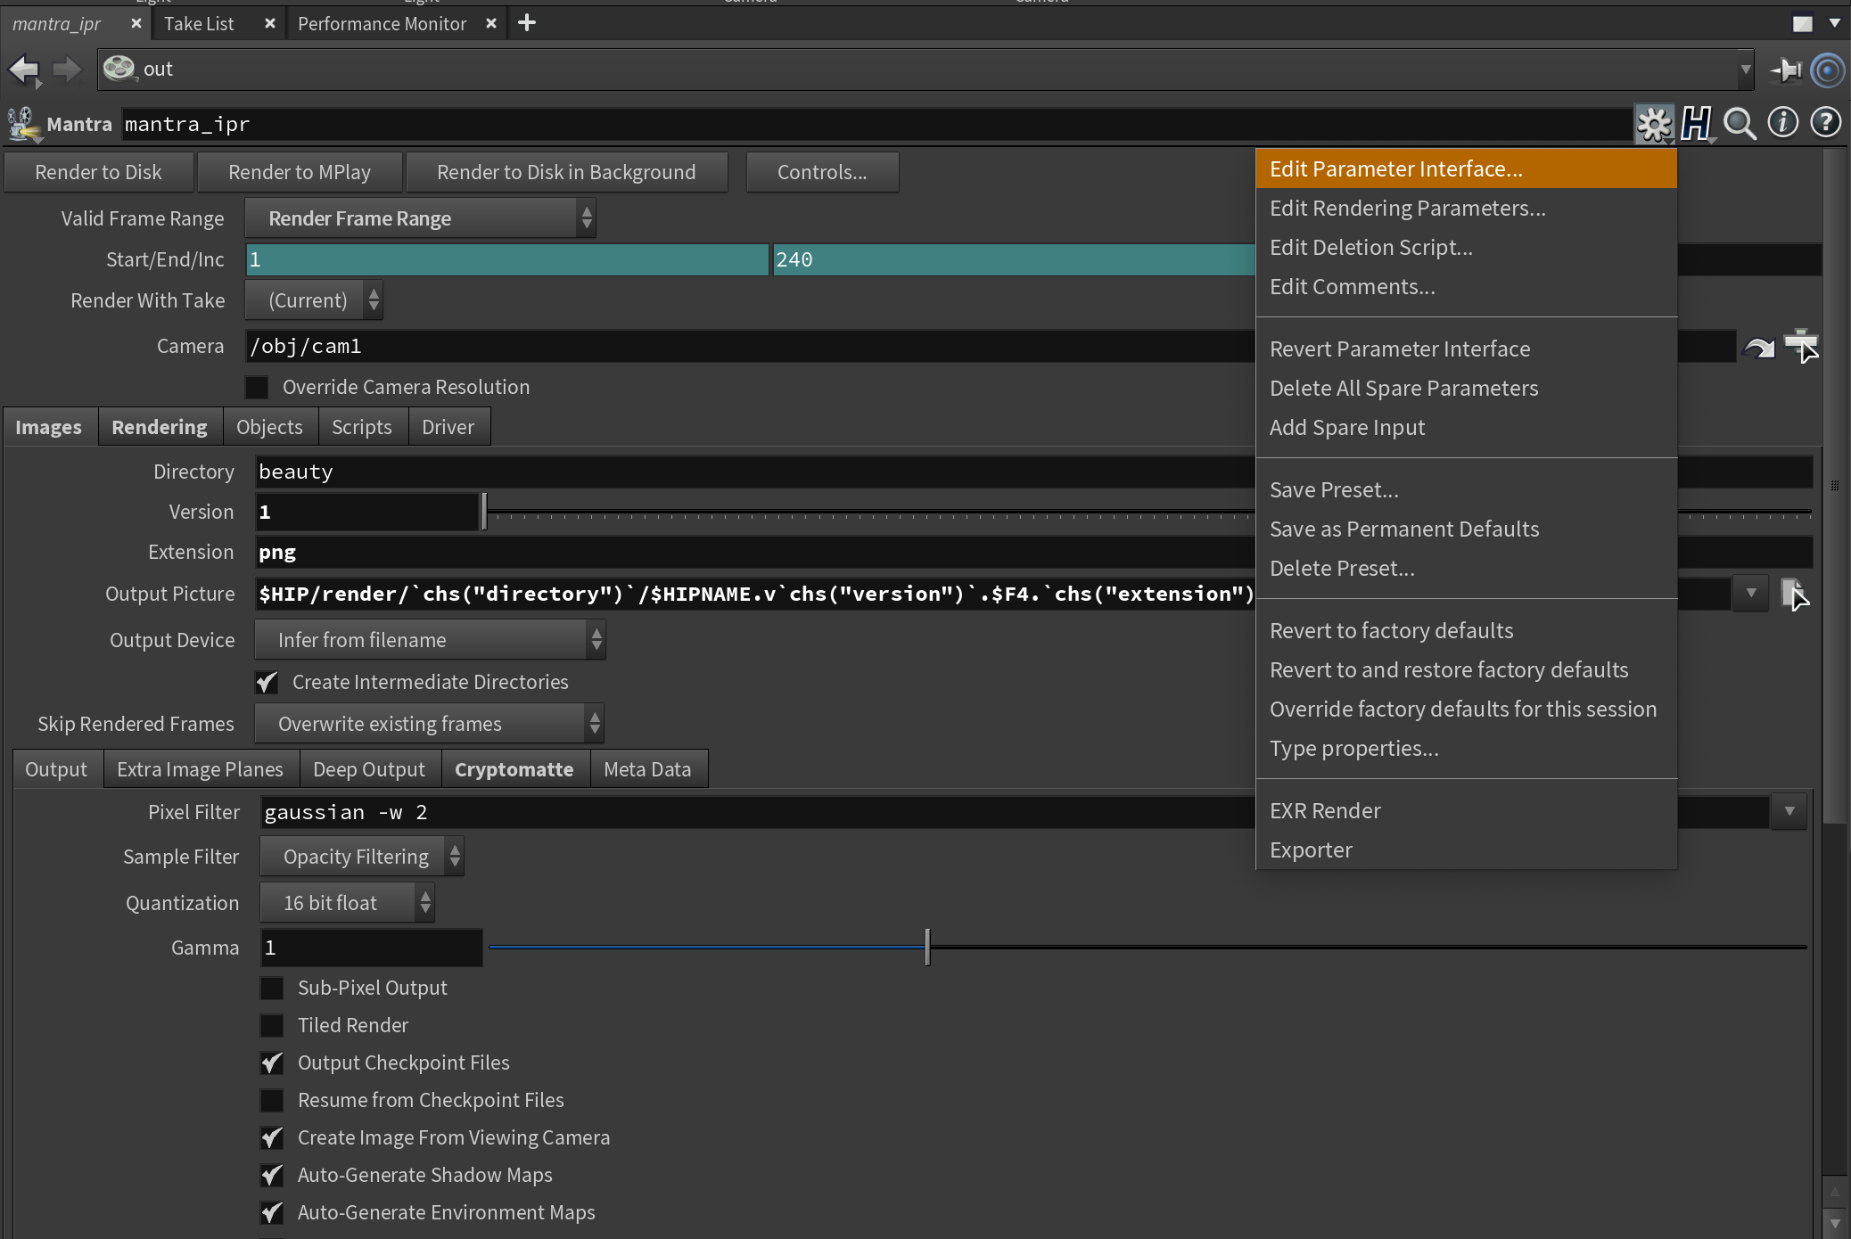Click the magnifying glass search parameters icon

[x=1739, y=124]
